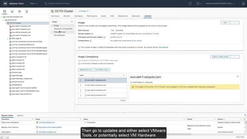Open the See details link for vSAN compatibility
Viewport: 247px width, 139px height.
pos(163,47)
